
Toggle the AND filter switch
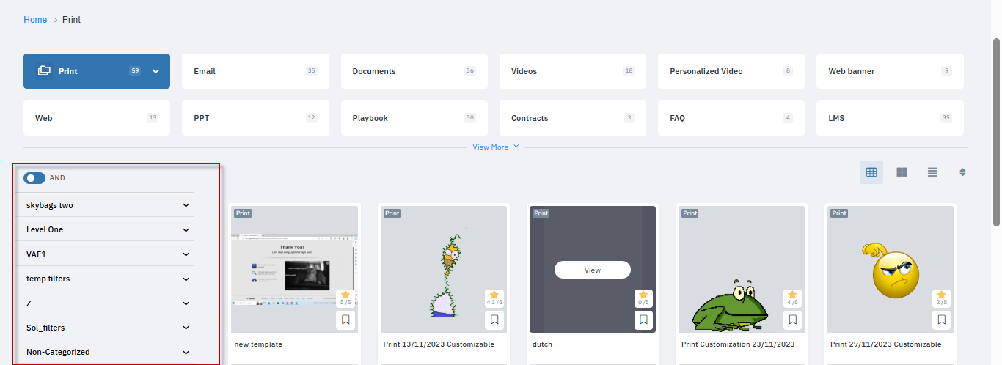(x=34, y=178)
